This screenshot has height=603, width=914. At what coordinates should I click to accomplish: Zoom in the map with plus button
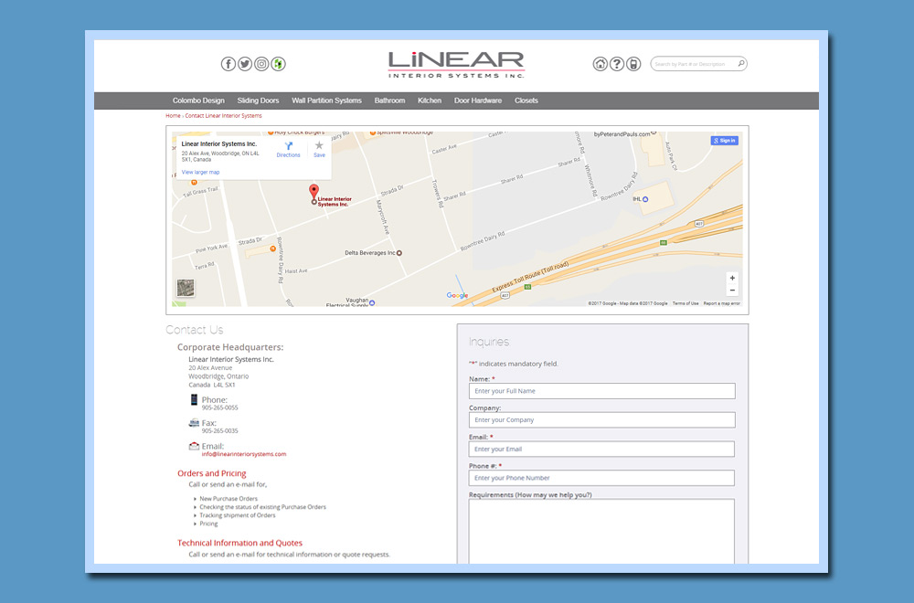coord(732,278)
